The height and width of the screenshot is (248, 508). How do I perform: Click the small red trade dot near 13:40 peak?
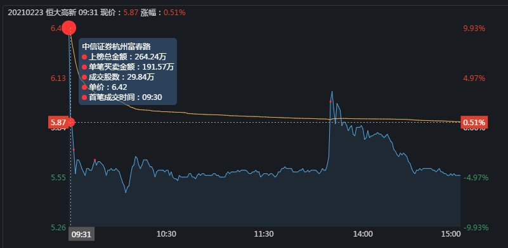pos(330,101)
